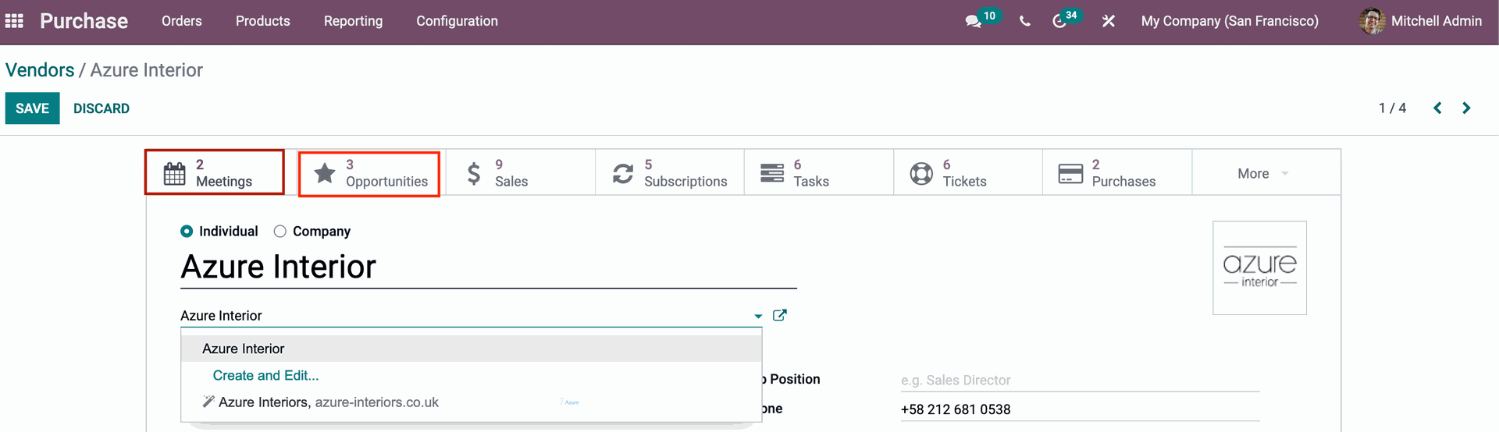Click the Tickets lifebuoy icon
The width and height of the screenshot is (1499, 432).
tap(921, 173)
